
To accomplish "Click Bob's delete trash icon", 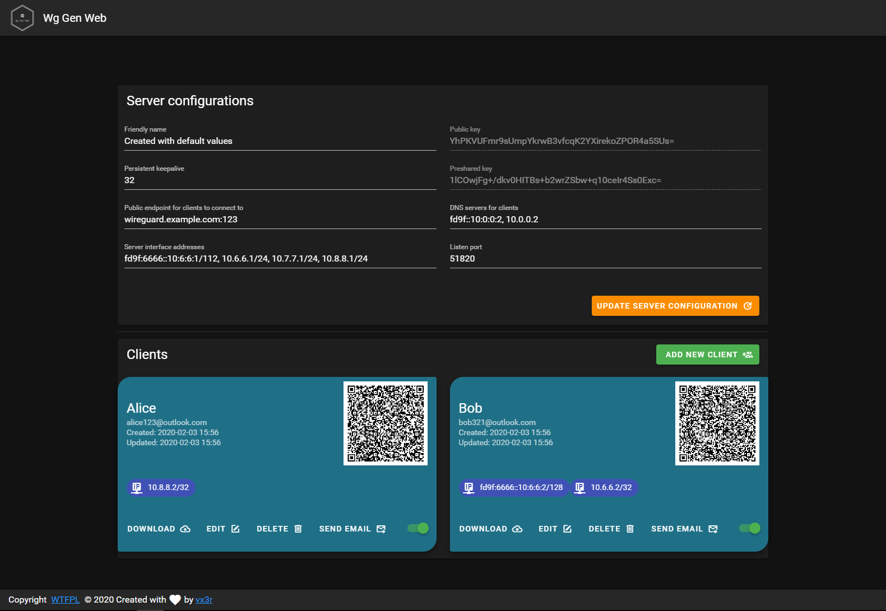I will [x=630, y=529].
